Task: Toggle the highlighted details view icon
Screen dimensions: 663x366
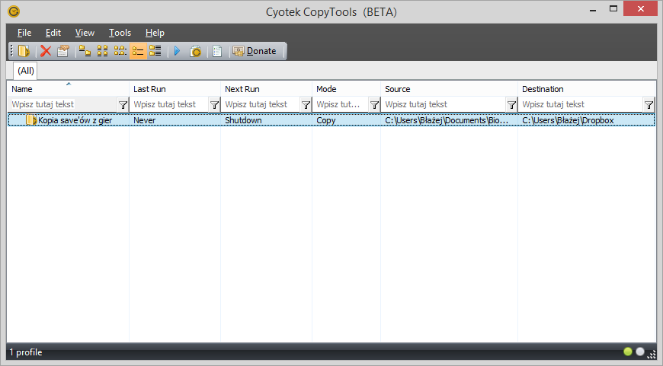Action: tap(138, 51)
